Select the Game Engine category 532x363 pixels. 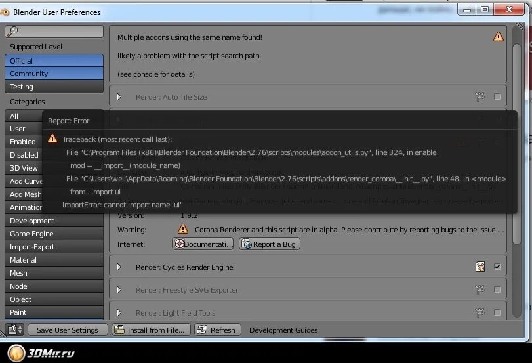[54, 234]
